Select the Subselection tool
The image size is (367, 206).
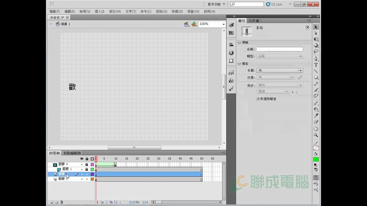pyautogui.click(x=316, y=33)
